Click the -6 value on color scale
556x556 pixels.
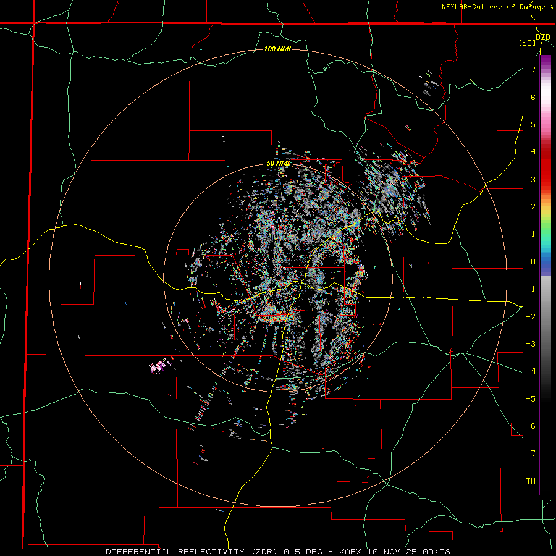click(x=531, y=426)
